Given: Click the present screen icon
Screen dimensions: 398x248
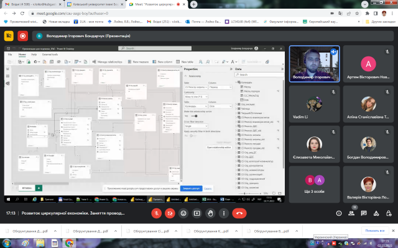Looking at the screenshot, I should tap(197, 212).
